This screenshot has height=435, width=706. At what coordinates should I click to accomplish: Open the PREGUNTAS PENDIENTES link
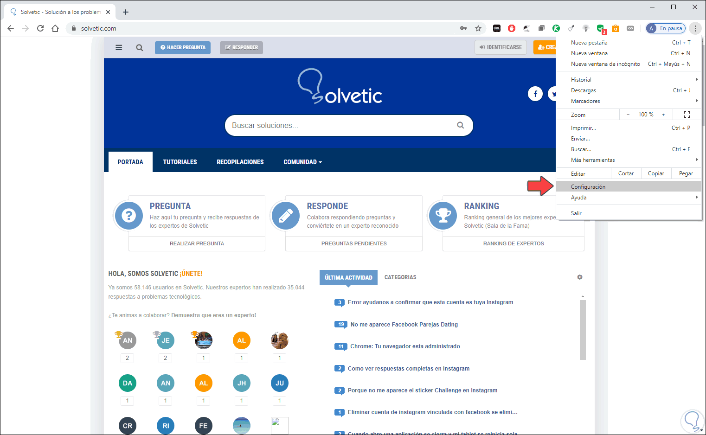click(x=354, y=243)
